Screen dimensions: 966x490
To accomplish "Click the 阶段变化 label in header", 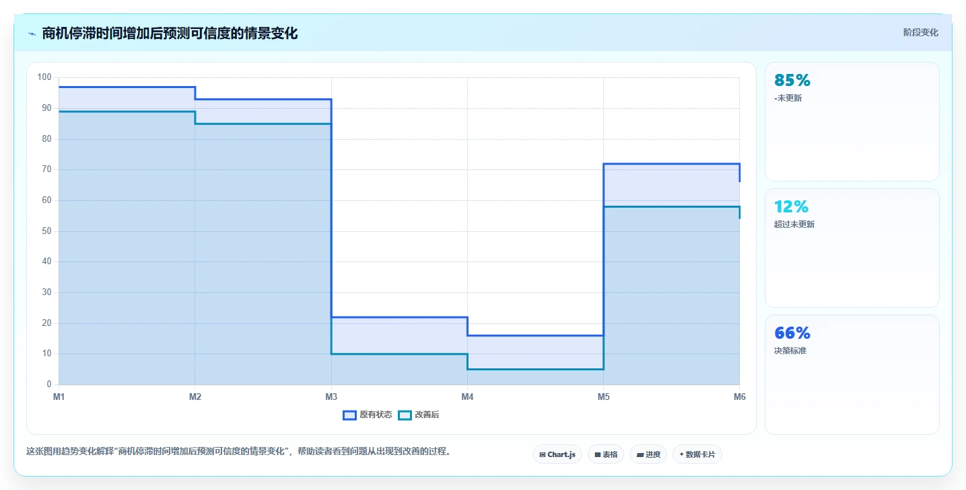I will click(920, 33).
